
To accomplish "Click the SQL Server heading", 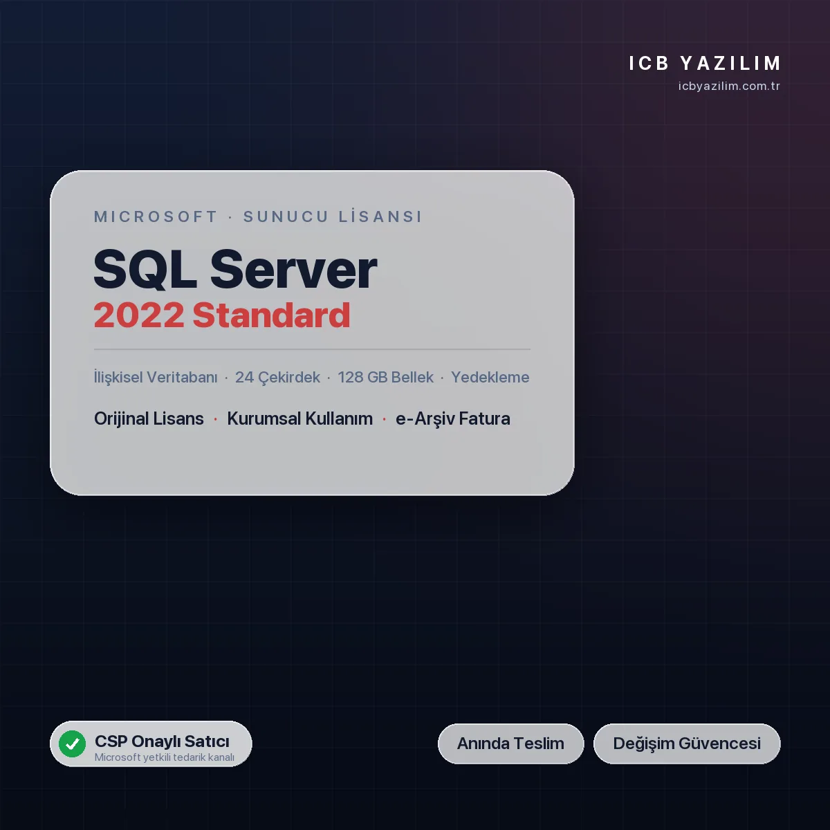I will point(235,270).
